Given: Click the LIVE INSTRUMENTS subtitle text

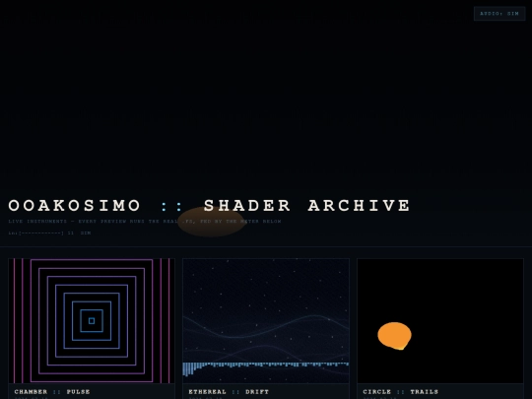Looking at the screenshot, I should point(145,222).
